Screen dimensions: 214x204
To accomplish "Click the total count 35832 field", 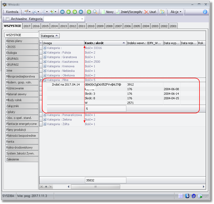I will pos(105,180).
